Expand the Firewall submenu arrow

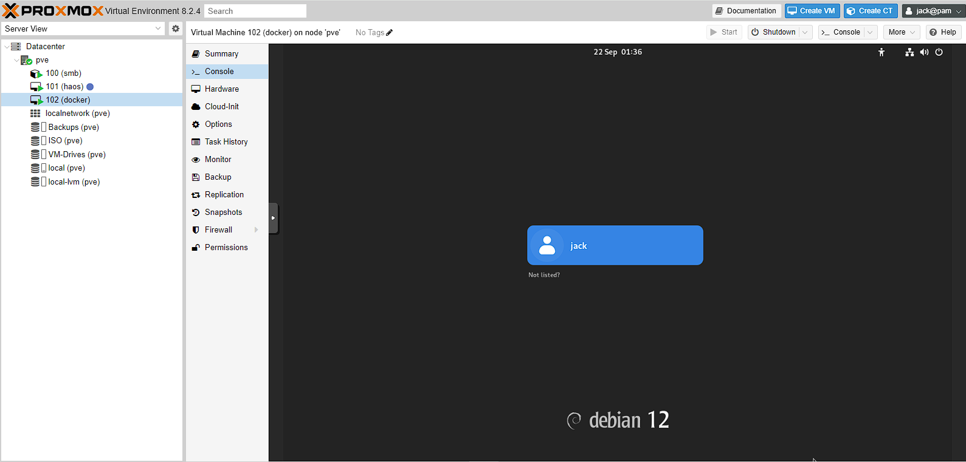tap(256, 230)
